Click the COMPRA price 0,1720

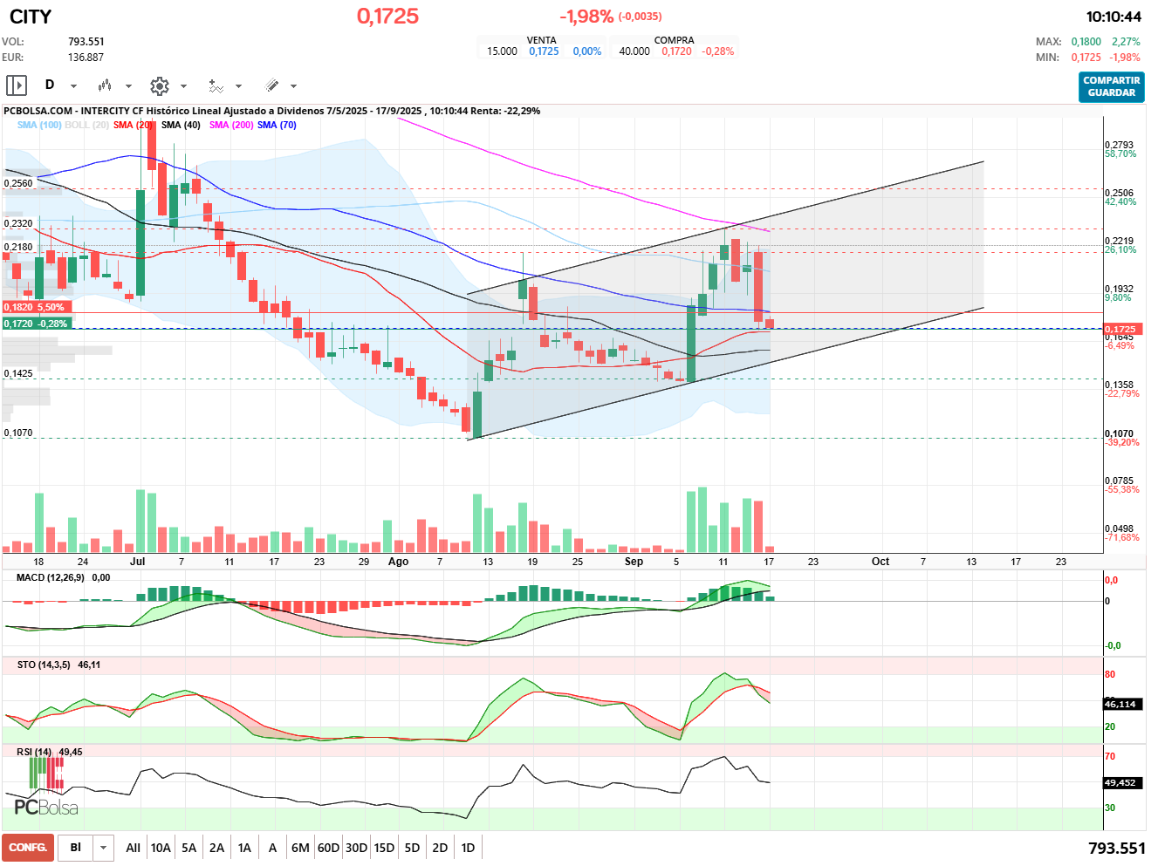pos(676,51)
